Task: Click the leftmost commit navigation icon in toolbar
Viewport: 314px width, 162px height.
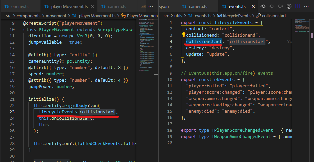Action: (x=263, y=6)
